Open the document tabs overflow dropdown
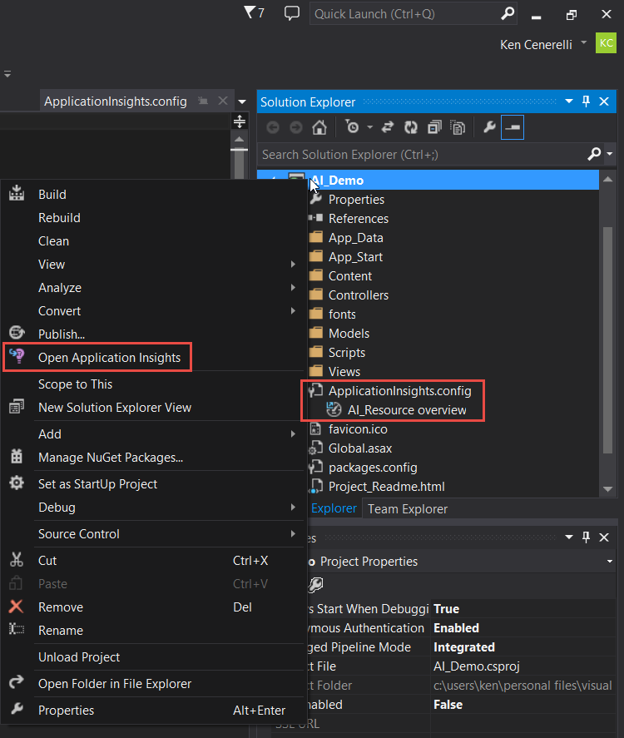The height and width of the screenshot is (738, 624). point(242,102)
